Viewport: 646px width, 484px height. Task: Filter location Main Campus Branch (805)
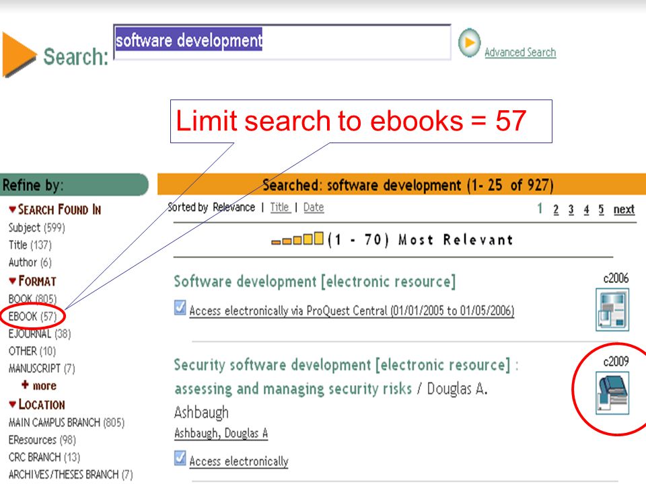pos(67,423)
